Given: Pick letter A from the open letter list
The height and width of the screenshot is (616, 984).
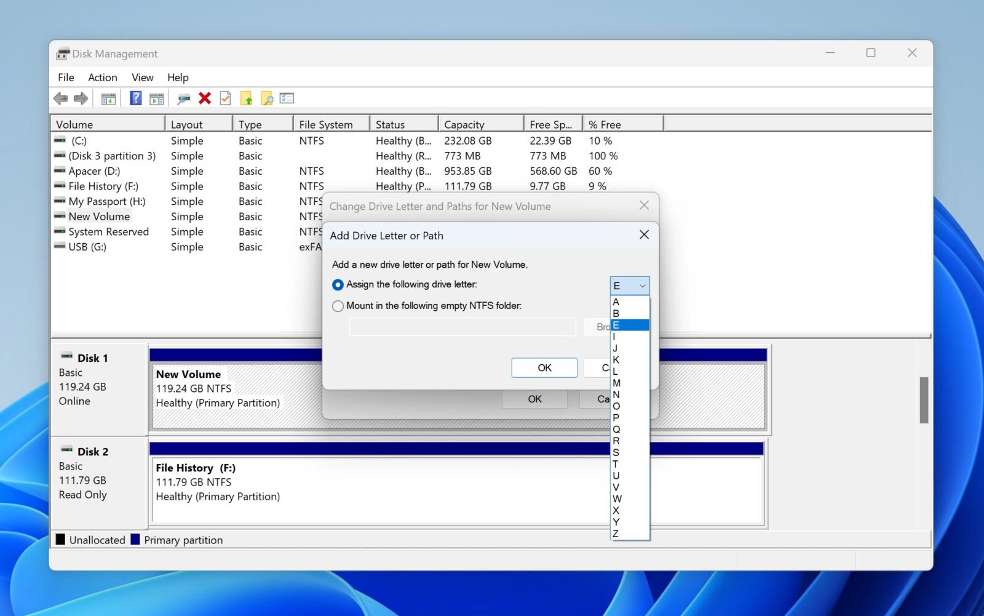Looking at the screenshot, I should (x=616, y=302).
